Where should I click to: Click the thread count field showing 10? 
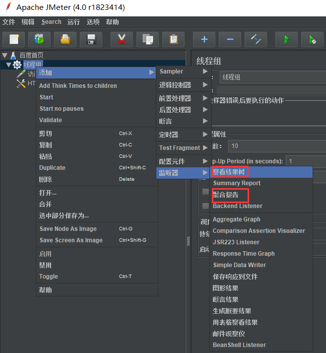click(x=277, y=146)
